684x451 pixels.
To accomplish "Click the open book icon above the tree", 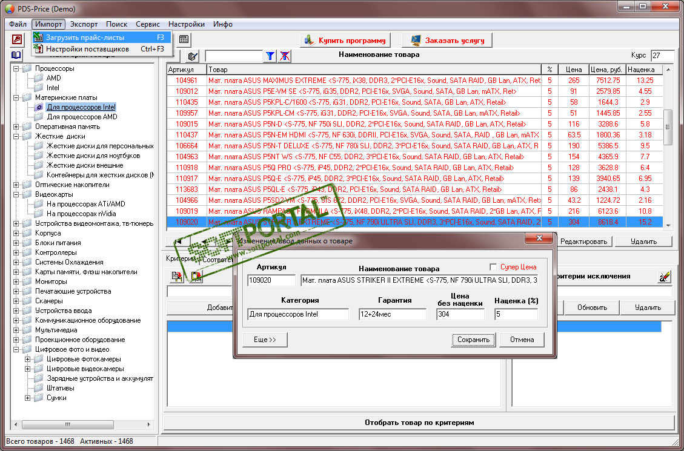I will [x=16, y=55].
